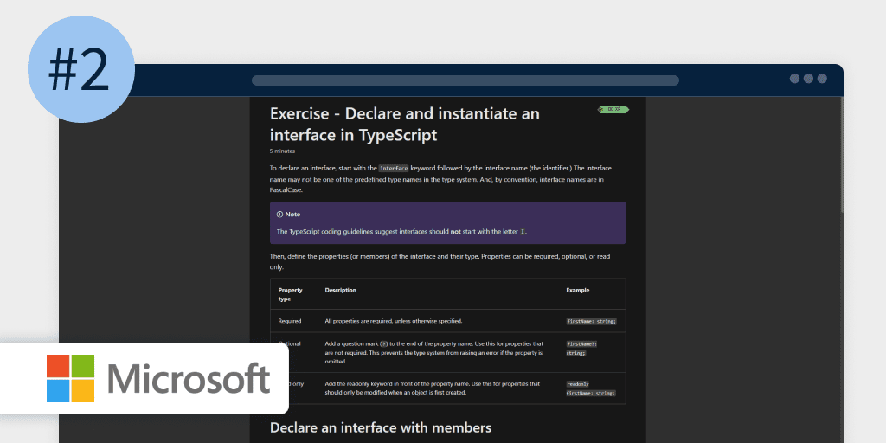Click the middle browser window dot
Screen dimensions: 886x443
coord(808,79)
